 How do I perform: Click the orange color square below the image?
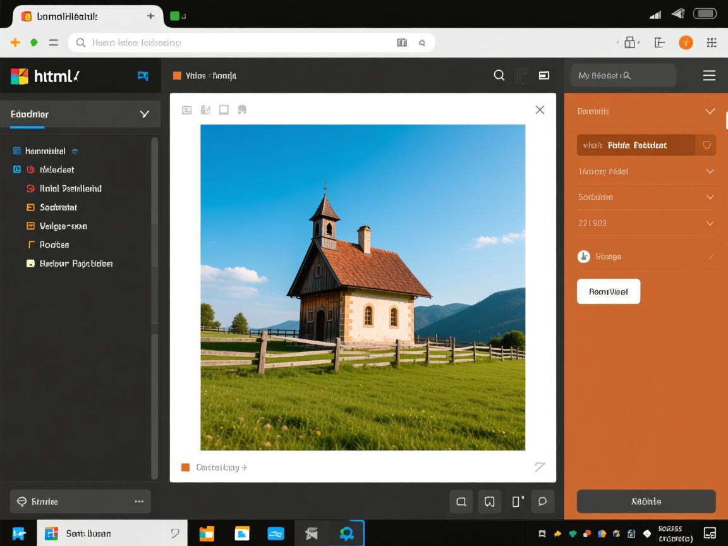tap(185, 468)
